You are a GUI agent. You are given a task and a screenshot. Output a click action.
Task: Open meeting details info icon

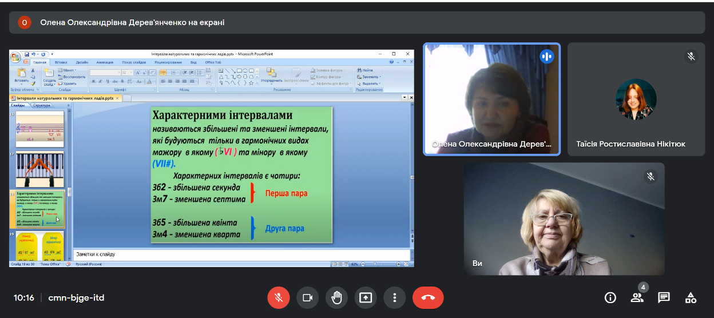[610, 297]
